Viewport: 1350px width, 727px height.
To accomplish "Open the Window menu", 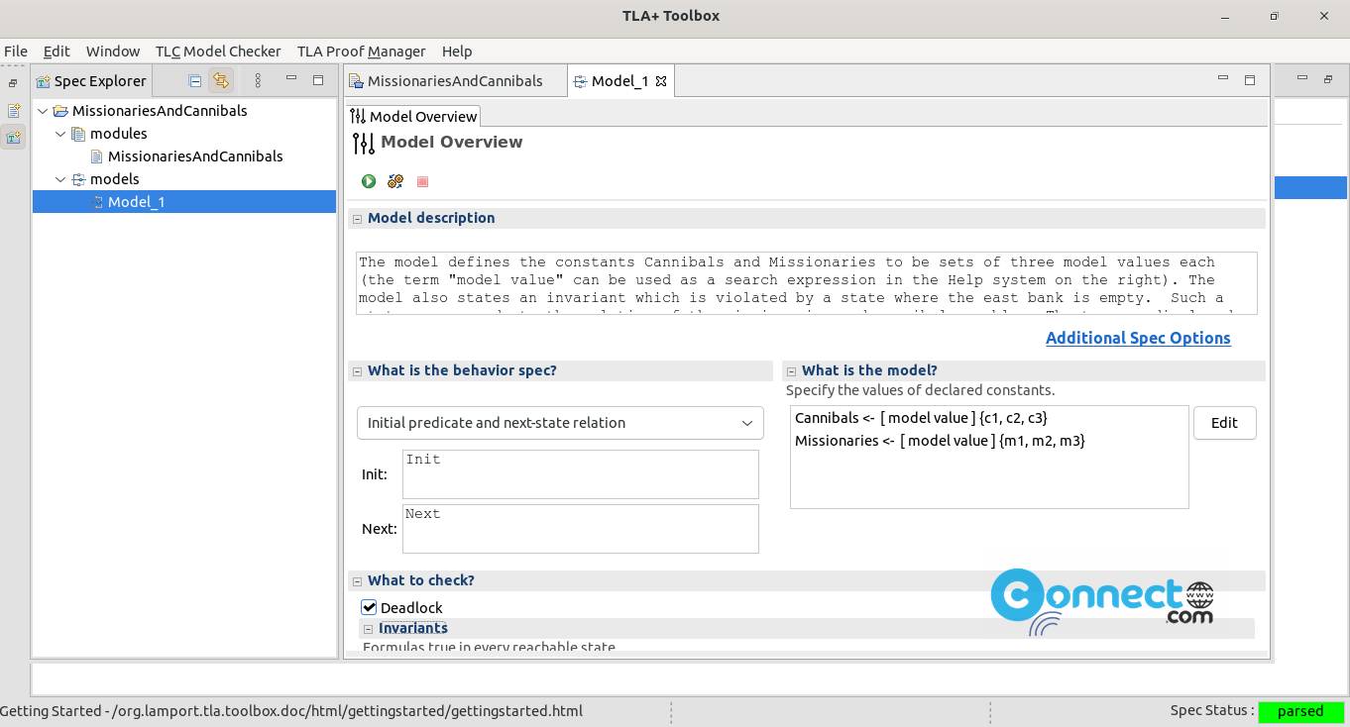I will (x=113, y=52).
